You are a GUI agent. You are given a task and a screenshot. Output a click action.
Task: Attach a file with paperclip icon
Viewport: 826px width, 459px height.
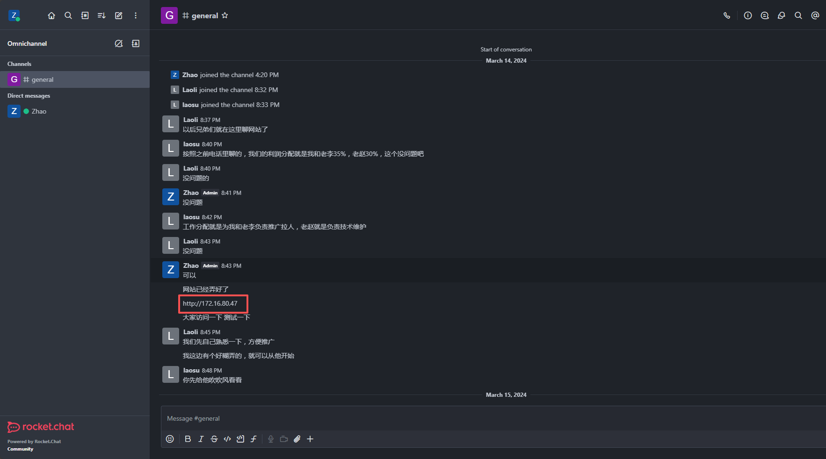(x=297, y=439)
